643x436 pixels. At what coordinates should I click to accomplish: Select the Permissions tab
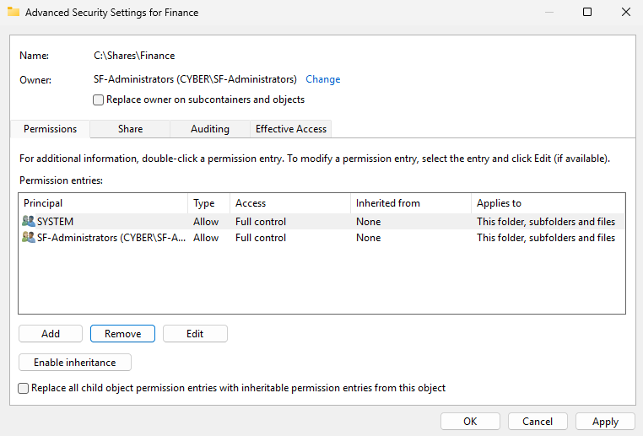(50, 129)
